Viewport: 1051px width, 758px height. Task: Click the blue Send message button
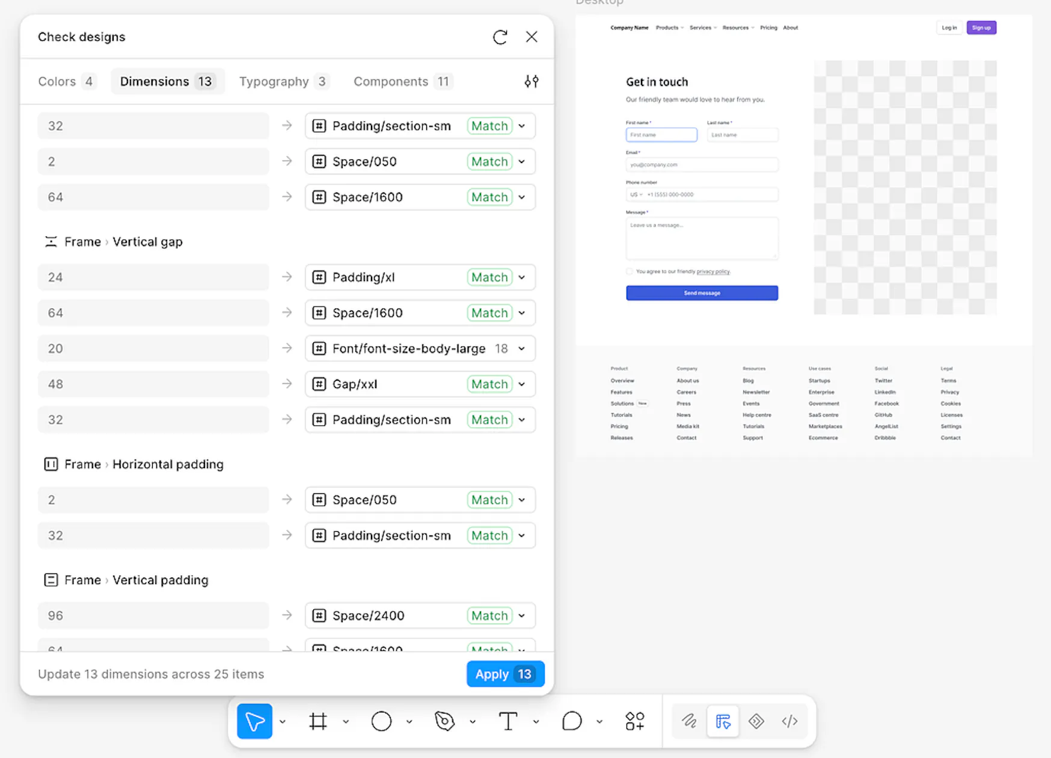[x=702, y=293]
